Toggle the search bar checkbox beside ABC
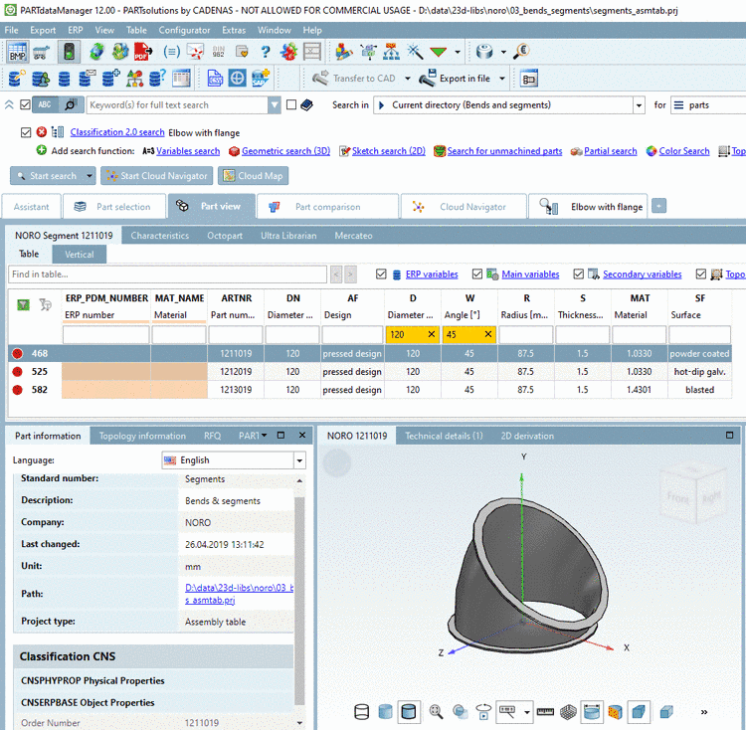The height and width of the screenshot is (730, 746). [25, 104]
